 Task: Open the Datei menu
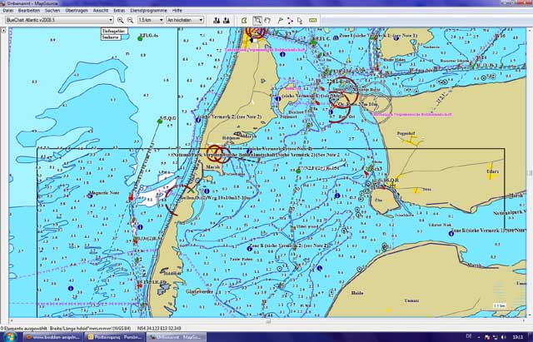pos(7,10)
